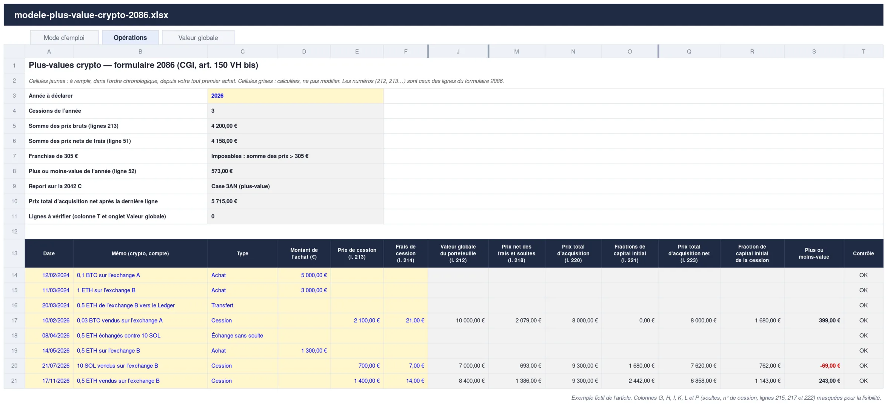Select row number 17
The height and width of the screenshot is (405, 887).
pos(14,321)
